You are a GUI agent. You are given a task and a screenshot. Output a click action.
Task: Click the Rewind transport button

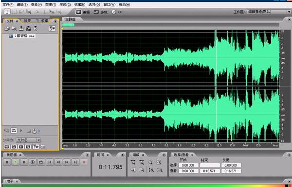click(x=58, y=162)
